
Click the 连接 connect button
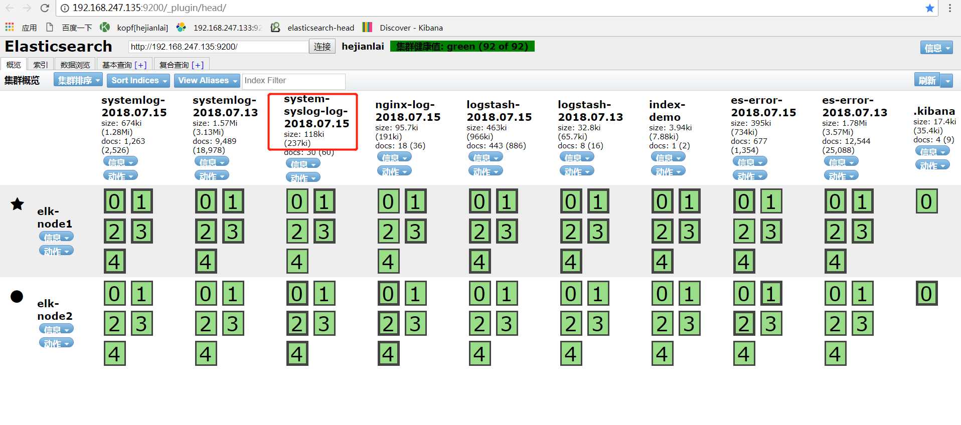(x=322, y=47)
